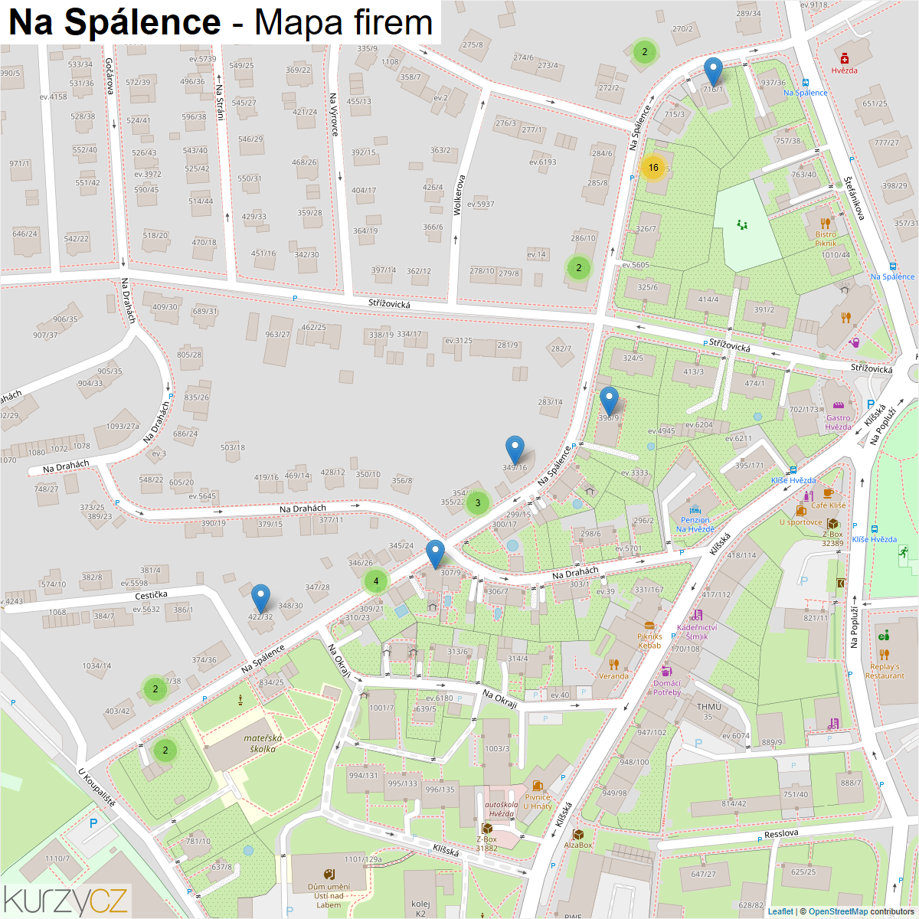Click the green cluster marker labeled 4
The image size is (919, 919).
coord(375,581)
